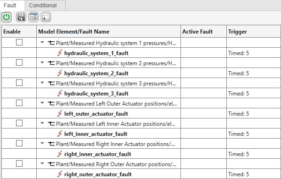Select the right_inner_actuator_fault name

coord(98,154)
